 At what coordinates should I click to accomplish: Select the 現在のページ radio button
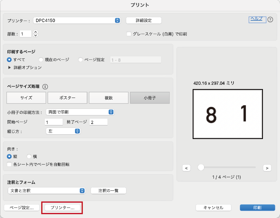[x=41, y=59]
